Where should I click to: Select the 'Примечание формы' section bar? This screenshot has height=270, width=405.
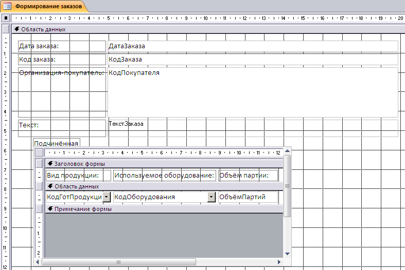164,209
